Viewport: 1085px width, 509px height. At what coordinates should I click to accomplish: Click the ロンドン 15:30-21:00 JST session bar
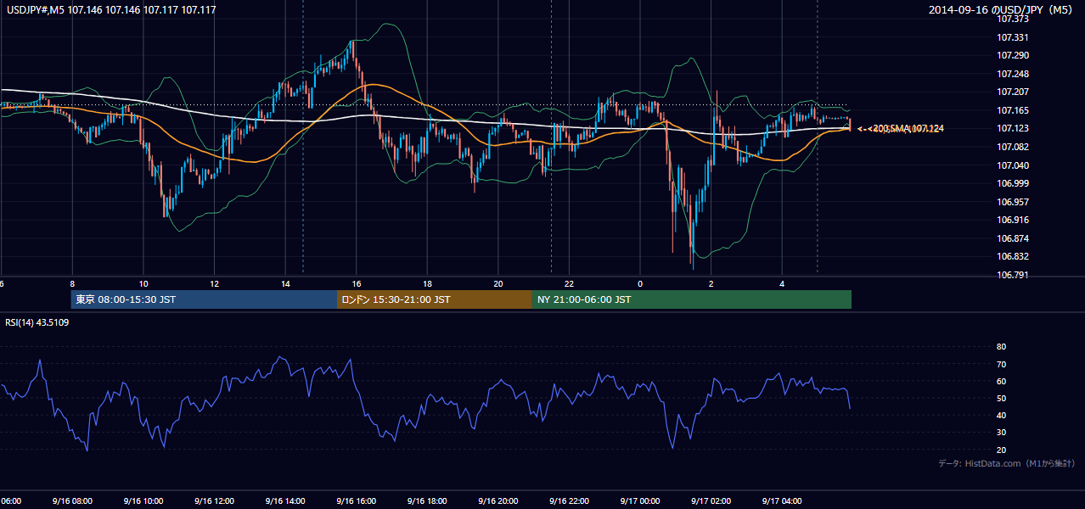(x=435, y=299)
